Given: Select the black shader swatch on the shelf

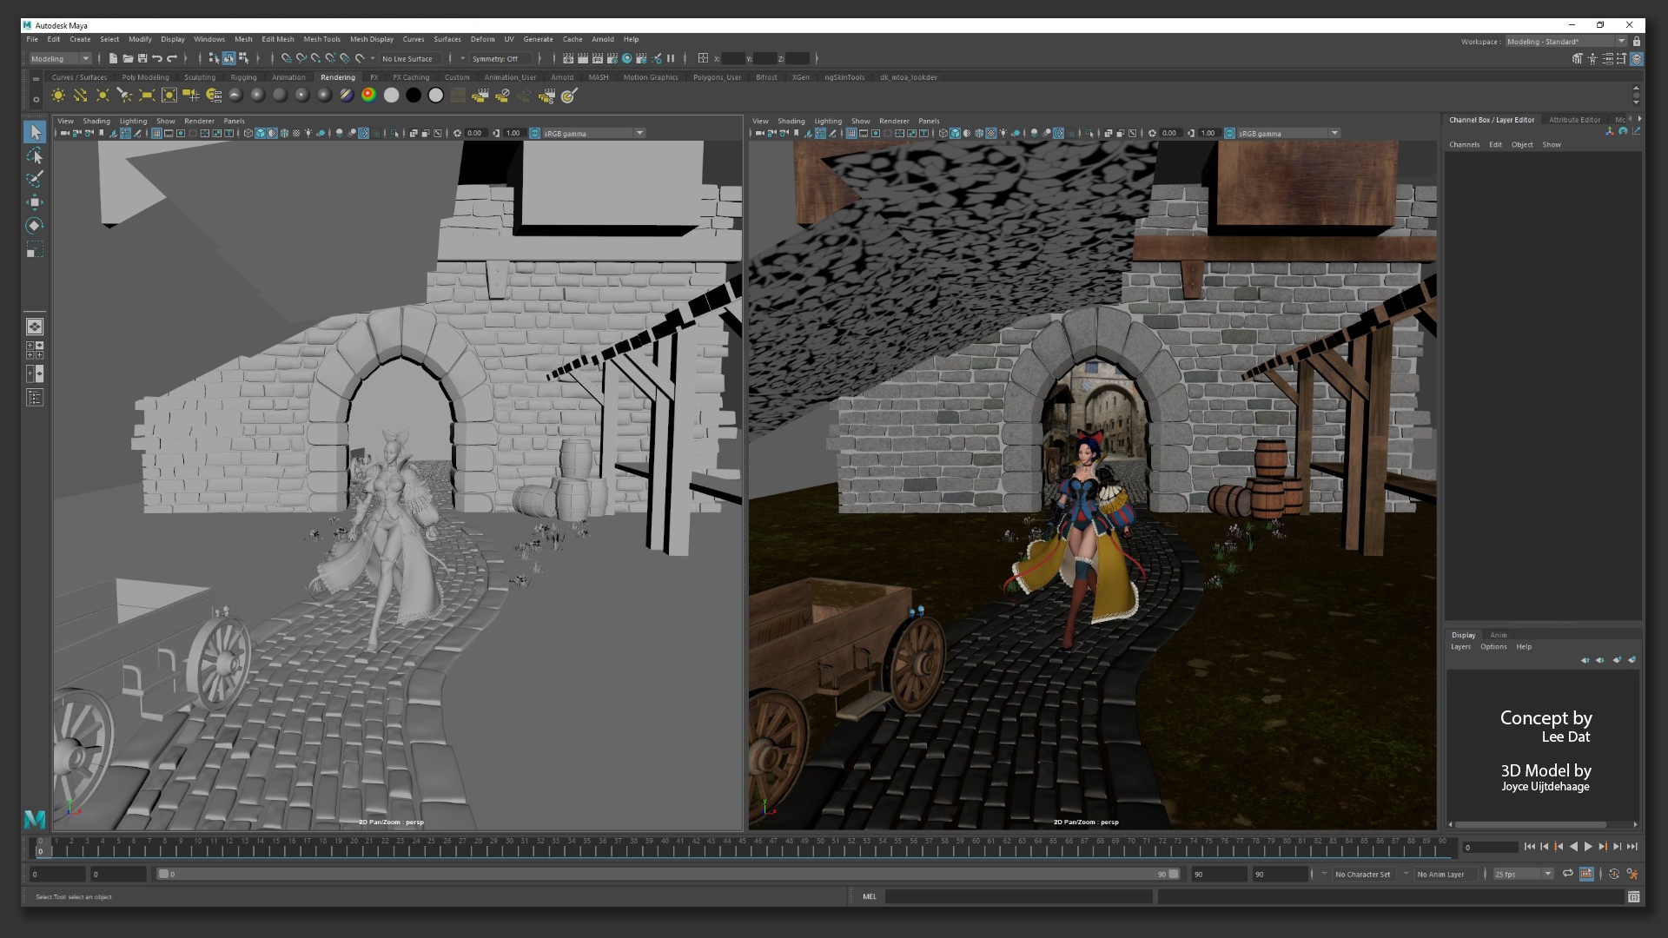Looking at the screenshot, I should pyautogui.click(x=414, y=96).
